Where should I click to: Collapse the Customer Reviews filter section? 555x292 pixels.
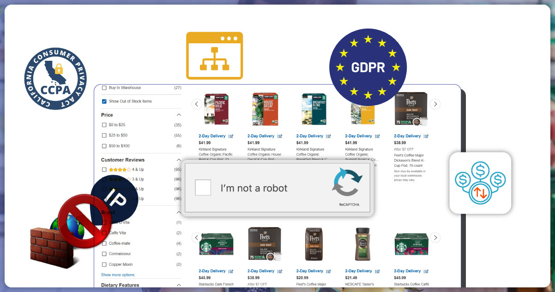[179, 160]
